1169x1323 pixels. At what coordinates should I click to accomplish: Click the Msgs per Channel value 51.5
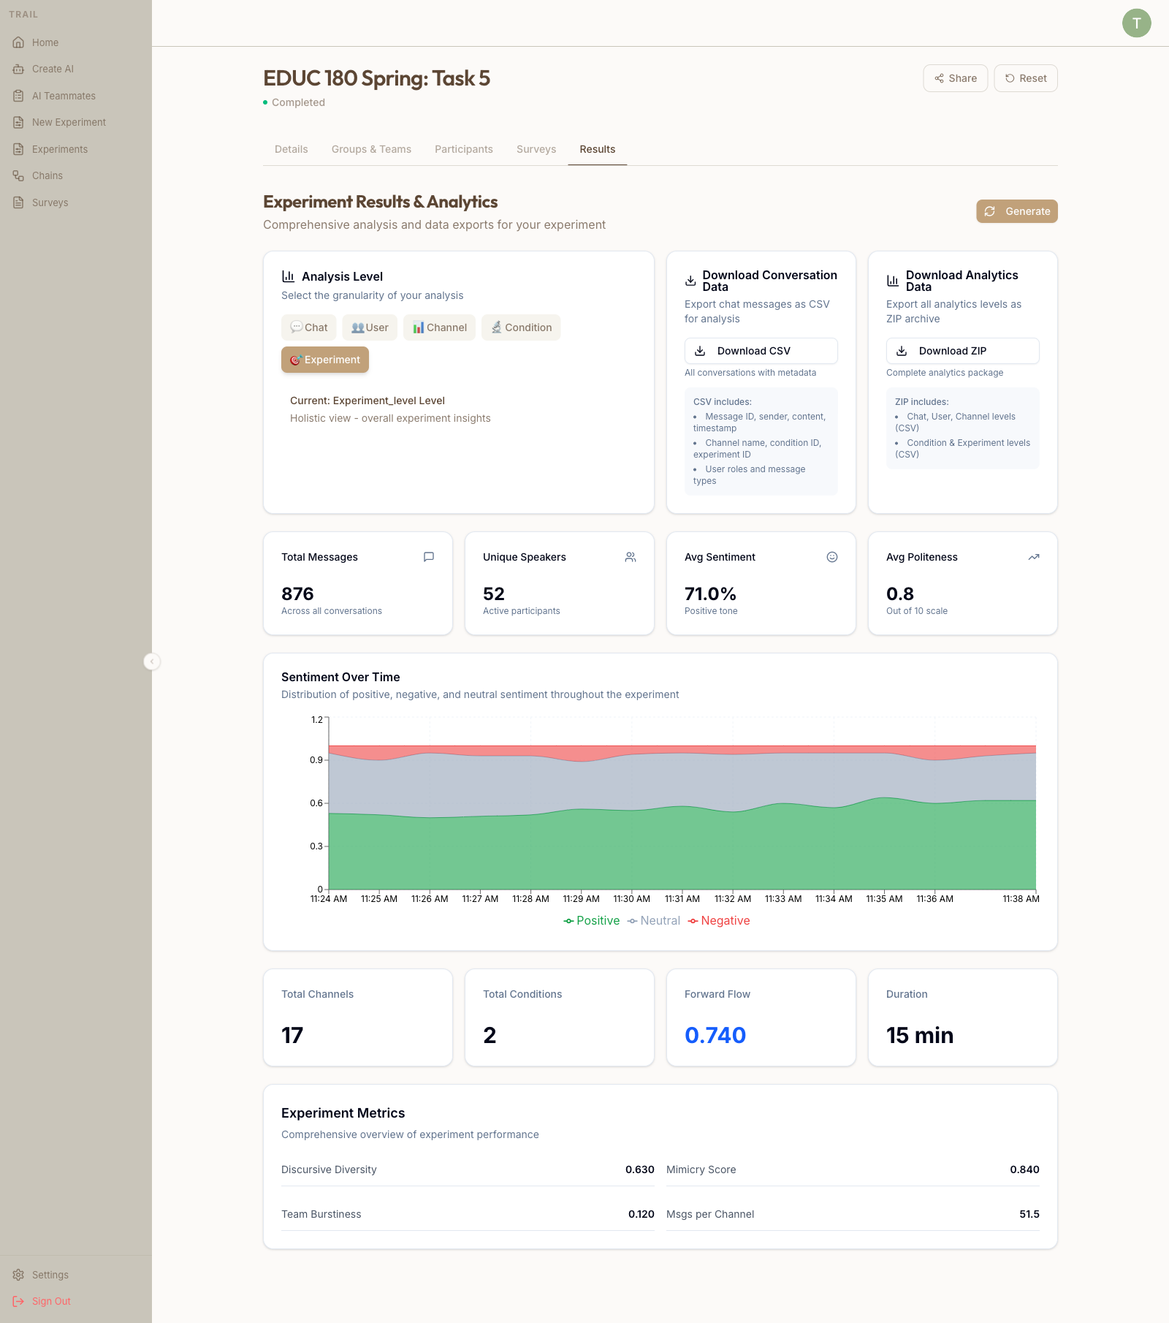pos(1029,1214)
